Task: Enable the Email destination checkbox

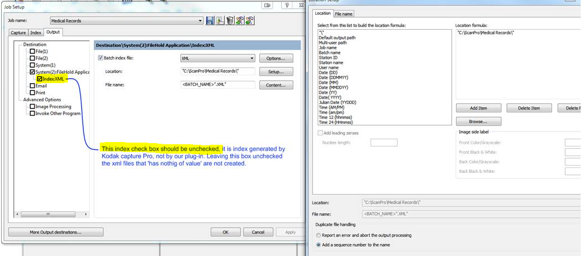Action: (x=33, y=86)
